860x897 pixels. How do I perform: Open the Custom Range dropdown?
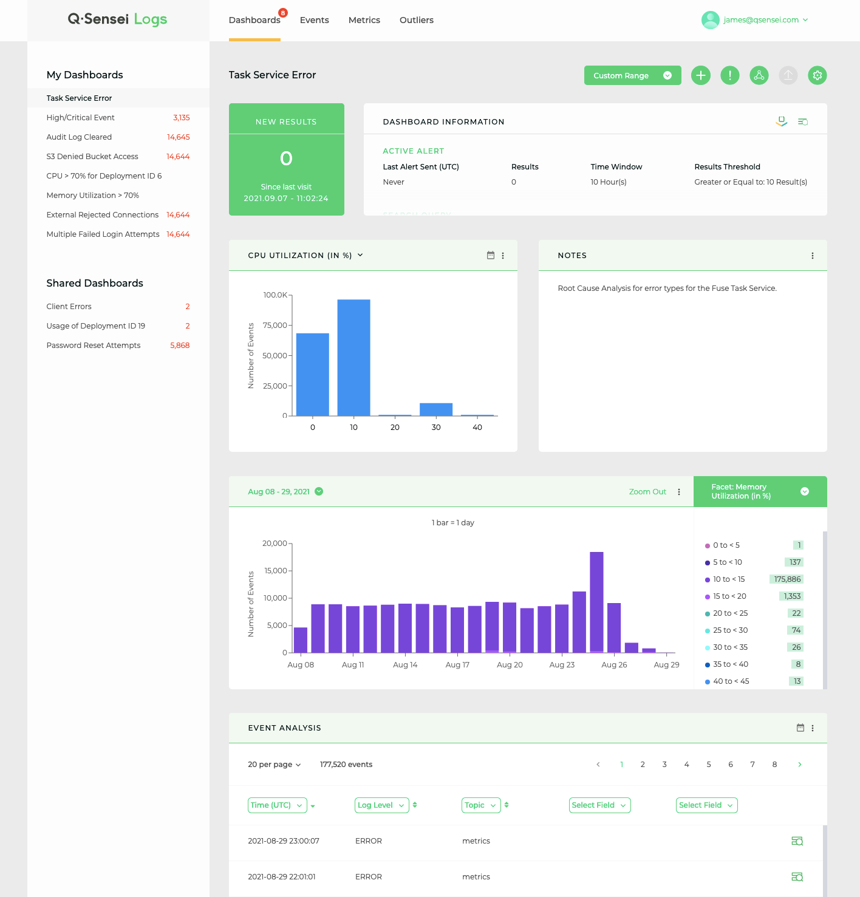click(633, 75)
